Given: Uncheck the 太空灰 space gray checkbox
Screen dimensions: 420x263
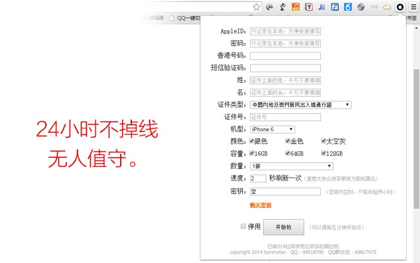Looking at the screenshot, I should [x=324, y=141].
